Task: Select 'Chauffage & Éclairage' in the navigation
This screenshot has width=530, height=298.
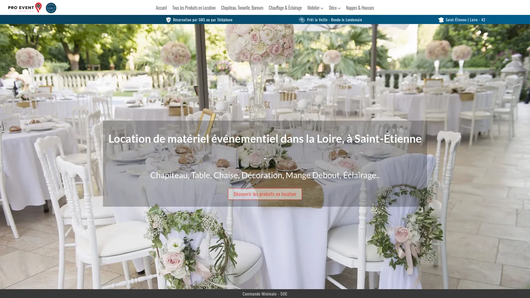Action: pos(285,8)
